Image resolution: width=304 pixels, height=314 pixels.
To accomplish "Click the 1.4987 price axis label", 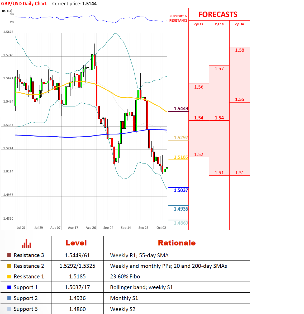I will click(x=8, y=195).
